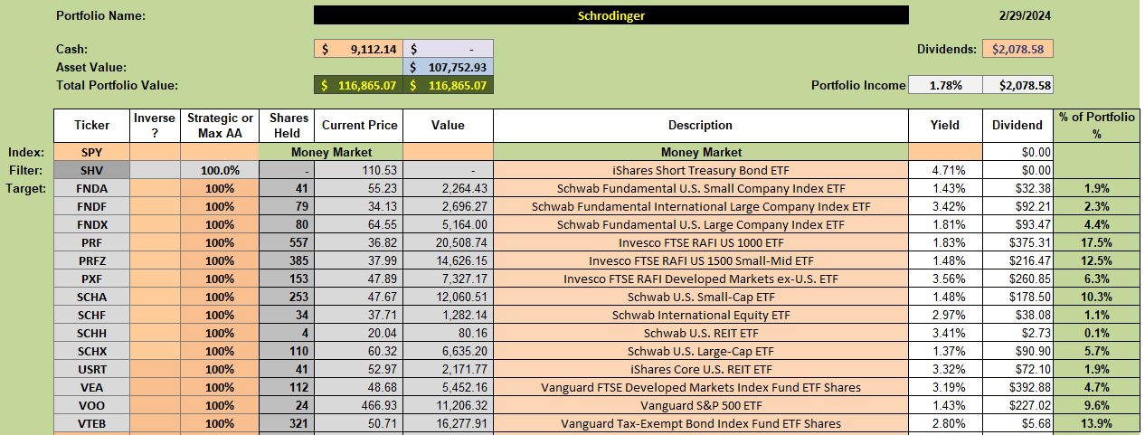Select shares held 321 for VTEB
The width and height of the screenshot is (1145, 435).
point(288,423)
